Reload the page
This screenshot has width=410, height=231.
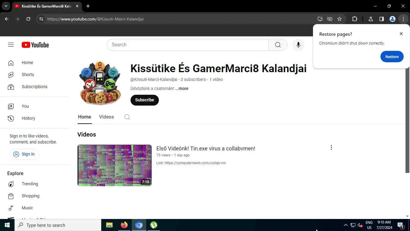pyautogui.click(x=28, y=19)
